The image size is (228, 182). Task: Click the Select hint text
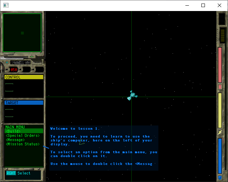(24, 173)
